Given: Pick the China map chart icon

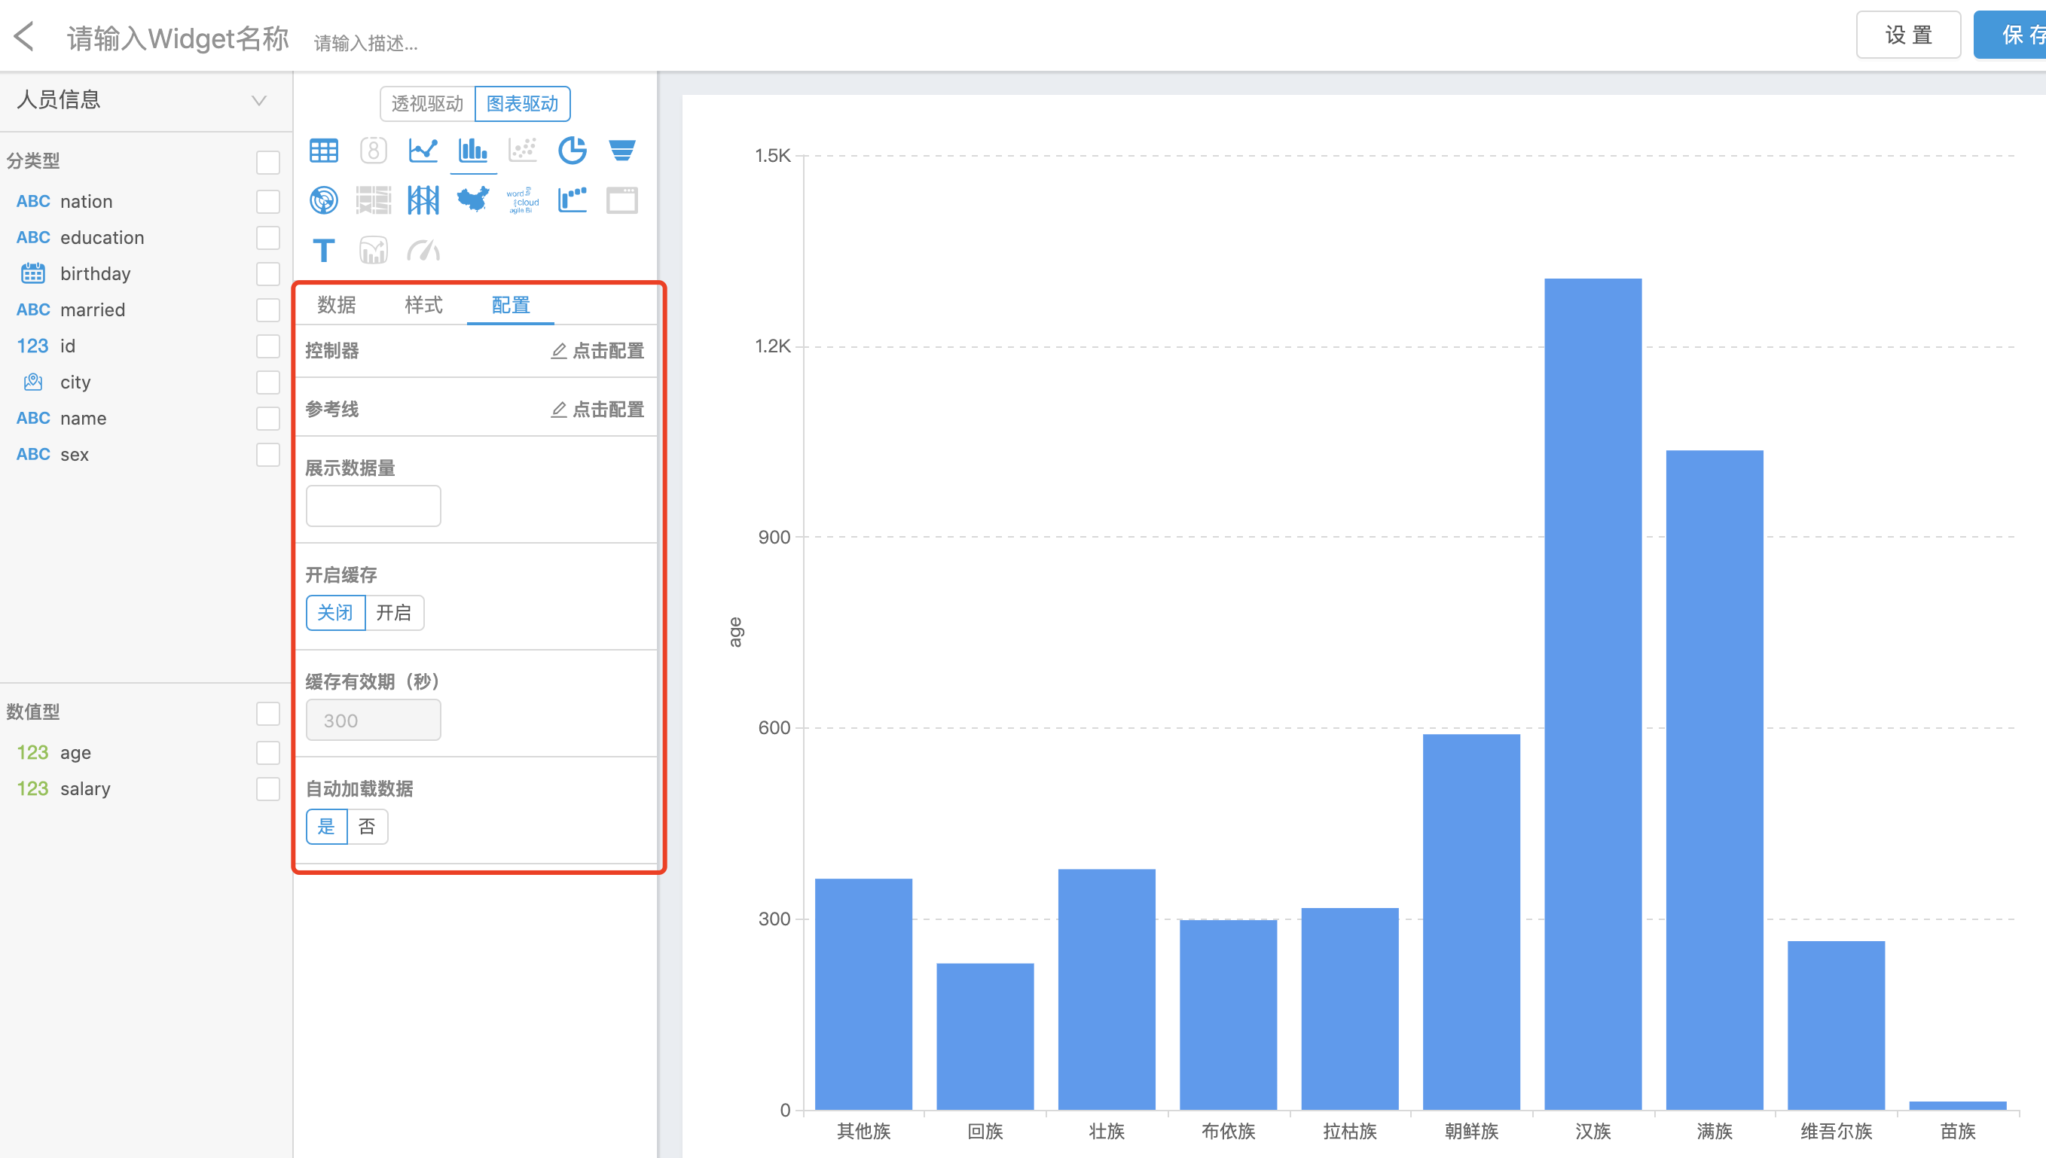Looking at the screenshot, I should tap(472, 200).
